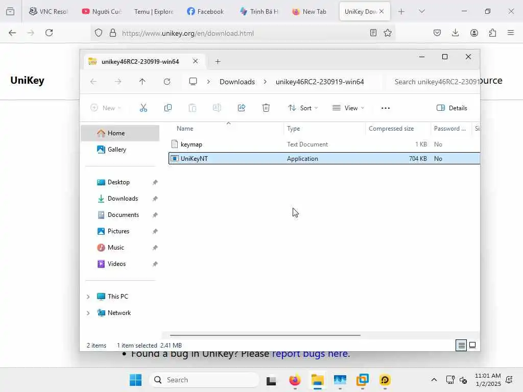523x392 pixels.
Task: Unpin Desktop using its pin icon
Action: (155, 182)
